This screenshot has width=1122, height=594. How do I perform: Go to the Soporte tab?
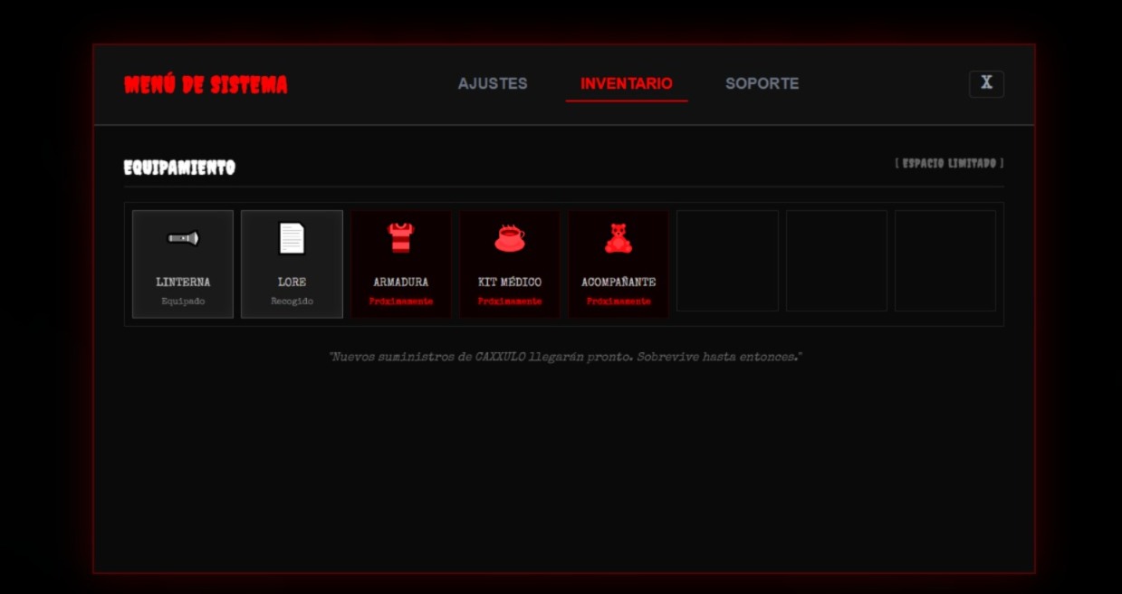[x=762, y=83]
